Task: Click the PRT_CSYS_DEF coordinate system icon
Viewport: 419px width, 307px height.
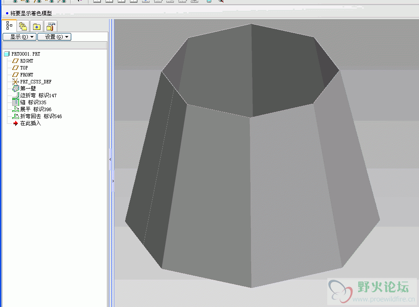Action: click(16, 82)
